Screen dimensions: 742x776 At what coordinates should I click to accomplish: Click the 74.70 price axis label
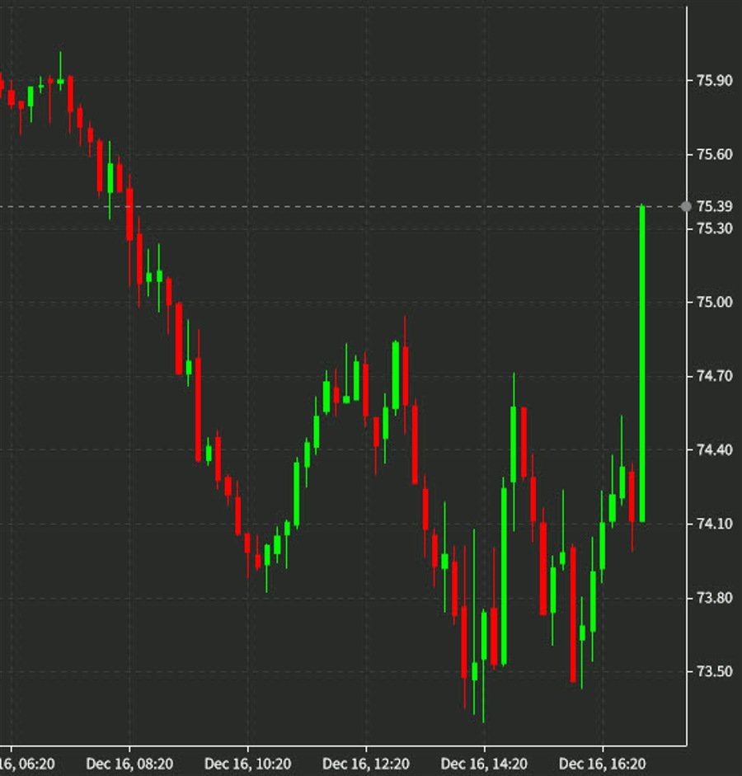pyautogui.click(x=714, y=376)
